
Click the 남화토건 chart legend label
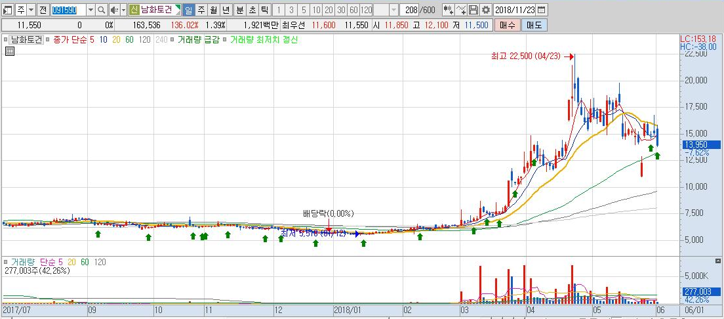tap(26, 40)
